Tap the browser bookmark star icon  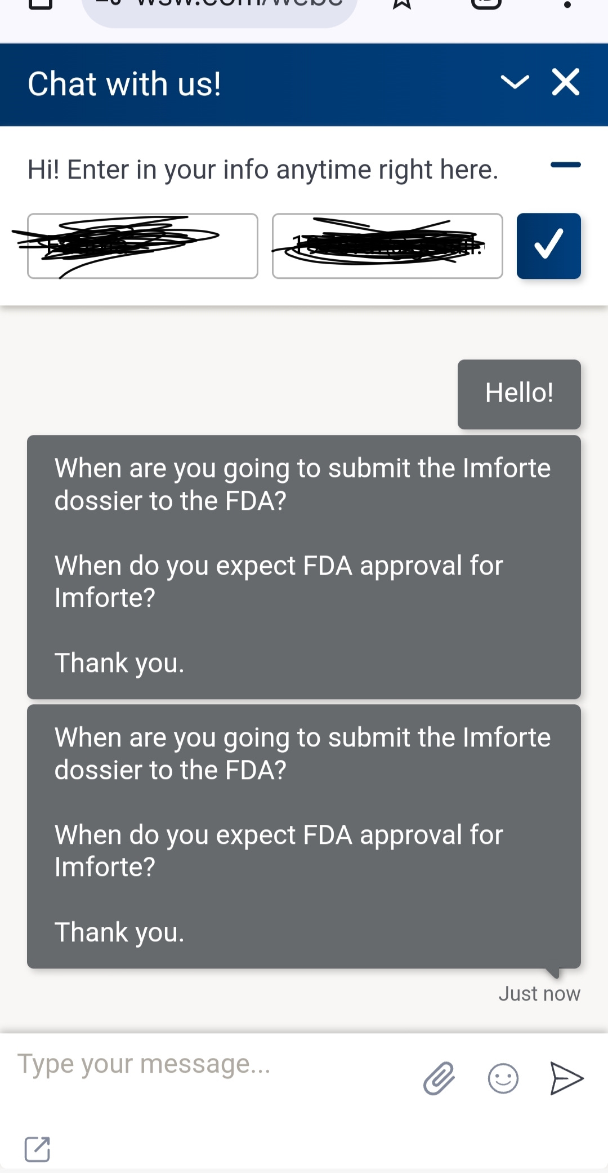(402, 5)
